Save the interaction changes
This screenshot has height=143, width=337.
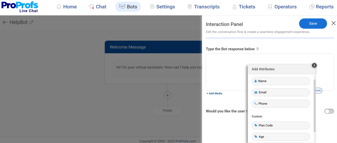pos(313,24)
